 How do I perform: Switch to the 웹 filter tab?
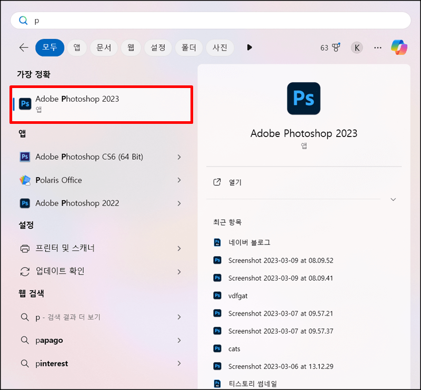click(131, 47)
